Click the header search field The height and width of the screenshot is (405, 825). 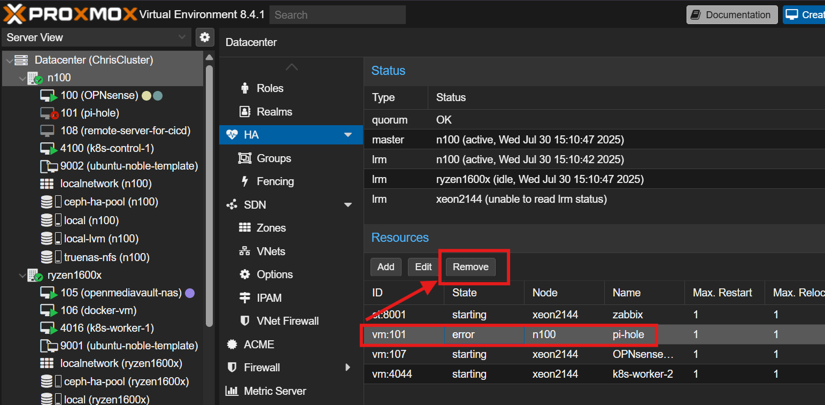(x=337, y=15)
